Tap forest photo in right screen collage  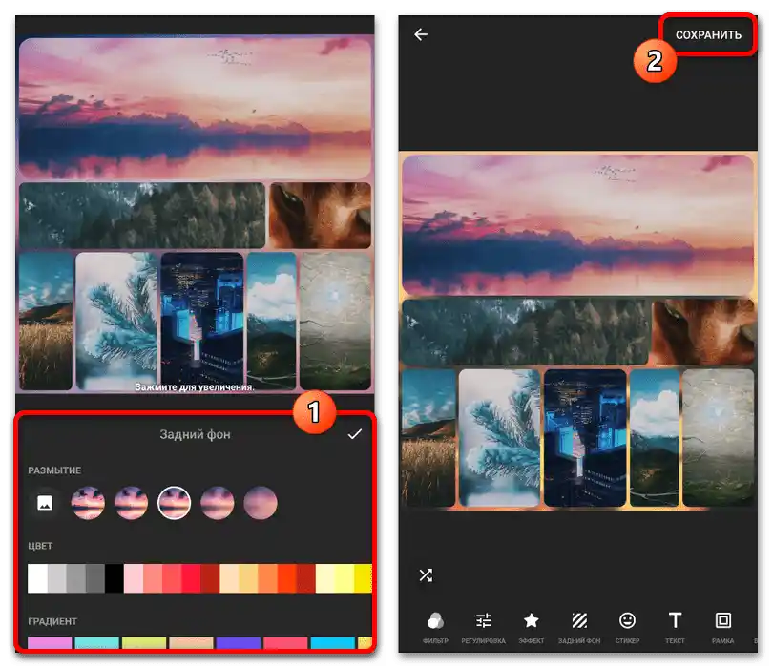525,332
